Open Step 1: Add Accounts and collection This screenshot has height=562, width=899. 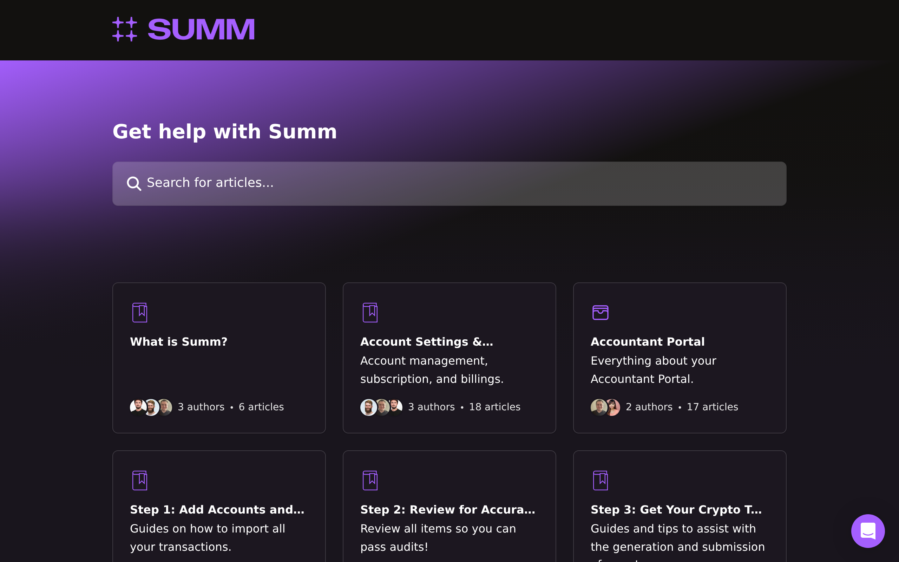(217, 510)
